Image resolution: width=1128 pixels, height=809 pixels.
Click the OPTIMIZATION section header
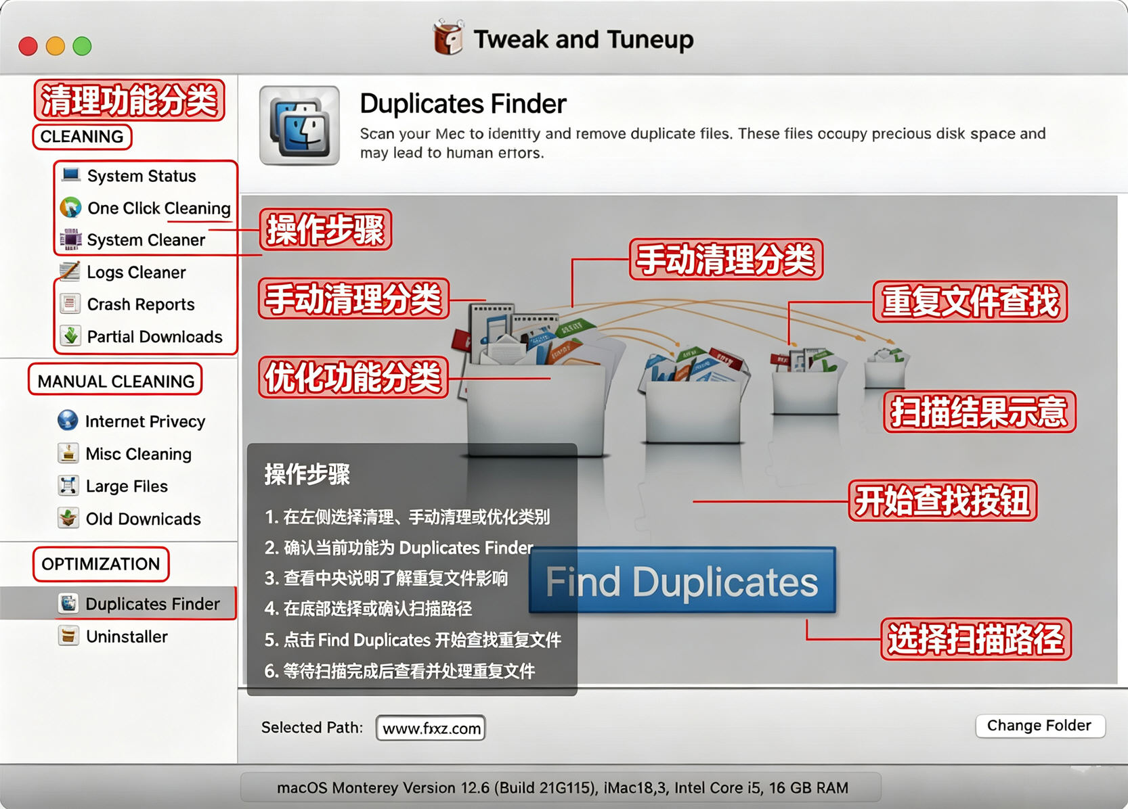pyautogui.click(x=100, y=564)
